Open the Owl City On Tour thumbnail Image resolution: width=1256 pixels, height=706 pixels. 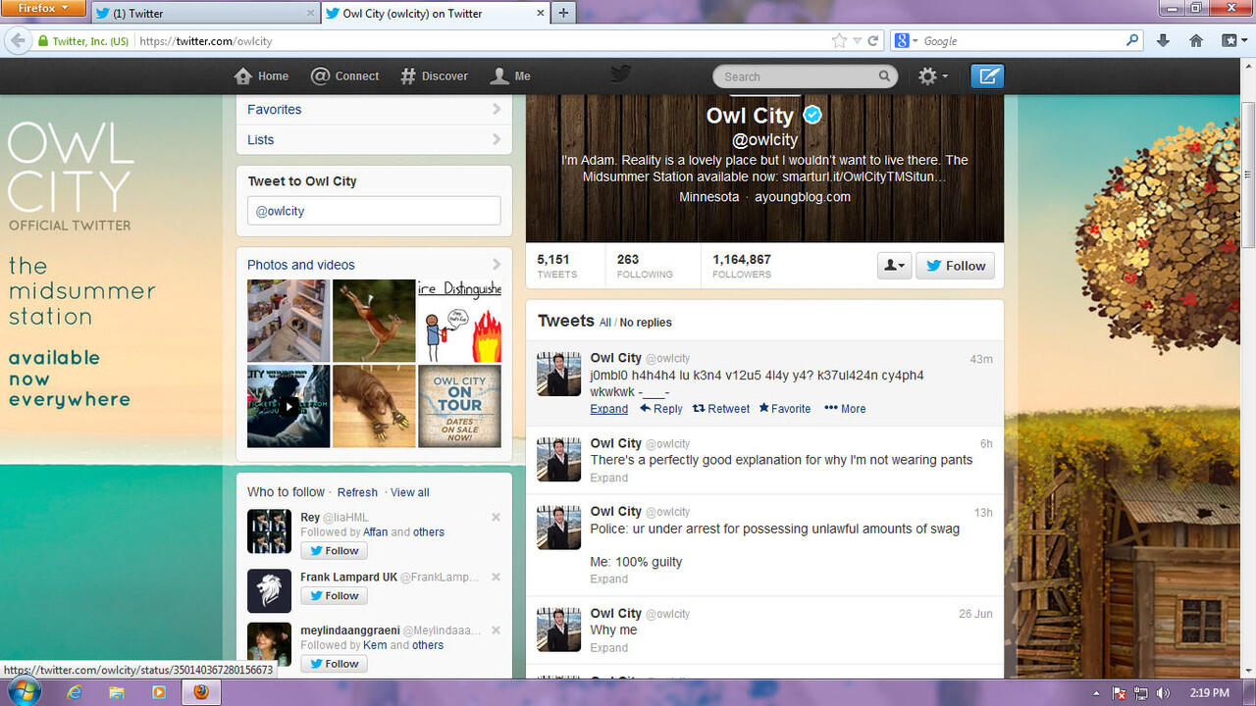(459, 406)
